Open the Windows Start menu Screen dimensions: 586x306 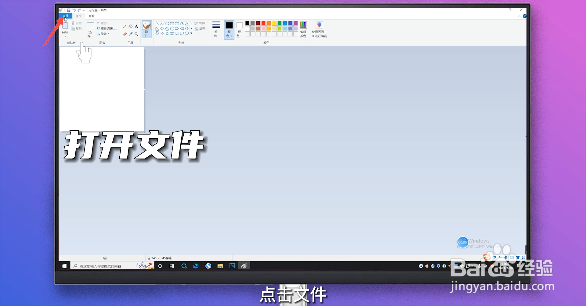coord(64,266)
